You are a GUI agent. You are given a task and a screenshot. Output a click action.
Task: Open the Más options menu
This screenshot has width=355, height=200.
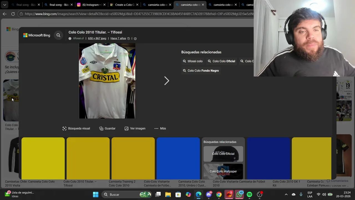click(160, 128)
